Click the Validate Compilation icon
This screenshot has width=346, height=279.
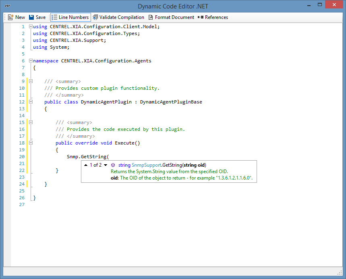tap(95, 17)
